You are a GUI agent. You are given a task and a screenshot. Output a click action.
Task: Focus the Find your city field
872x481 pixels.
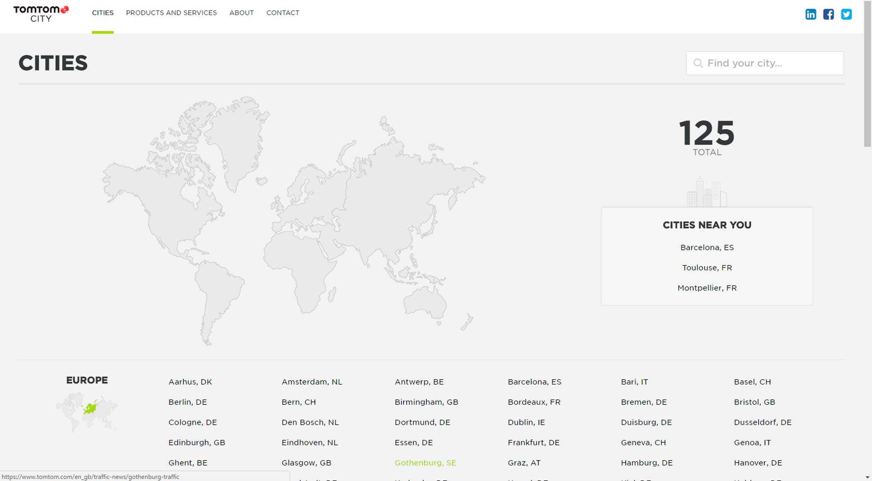pyautogui.click(x=771, y=63)
